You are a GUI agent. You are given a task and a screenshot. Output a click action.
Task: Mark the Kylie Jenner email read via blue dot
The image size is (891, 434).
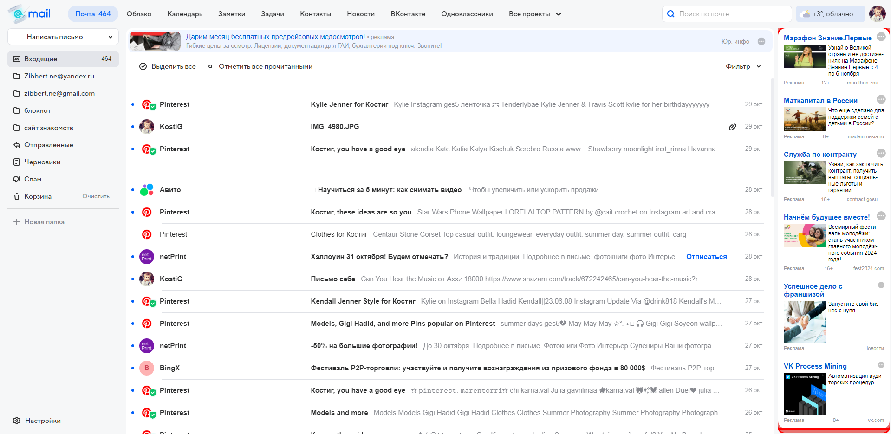click(132, 104)
